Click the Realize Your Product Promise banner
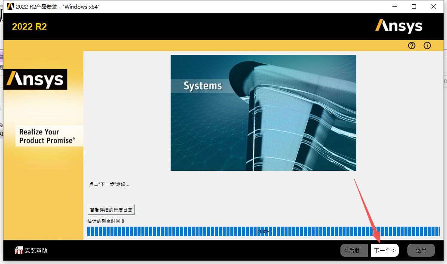The image size is (447, 264). tap(49, 136)
